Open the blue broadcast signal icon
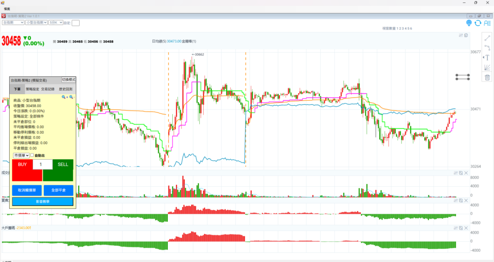Screen dimensions: 494x262 (x=468, y=23)
